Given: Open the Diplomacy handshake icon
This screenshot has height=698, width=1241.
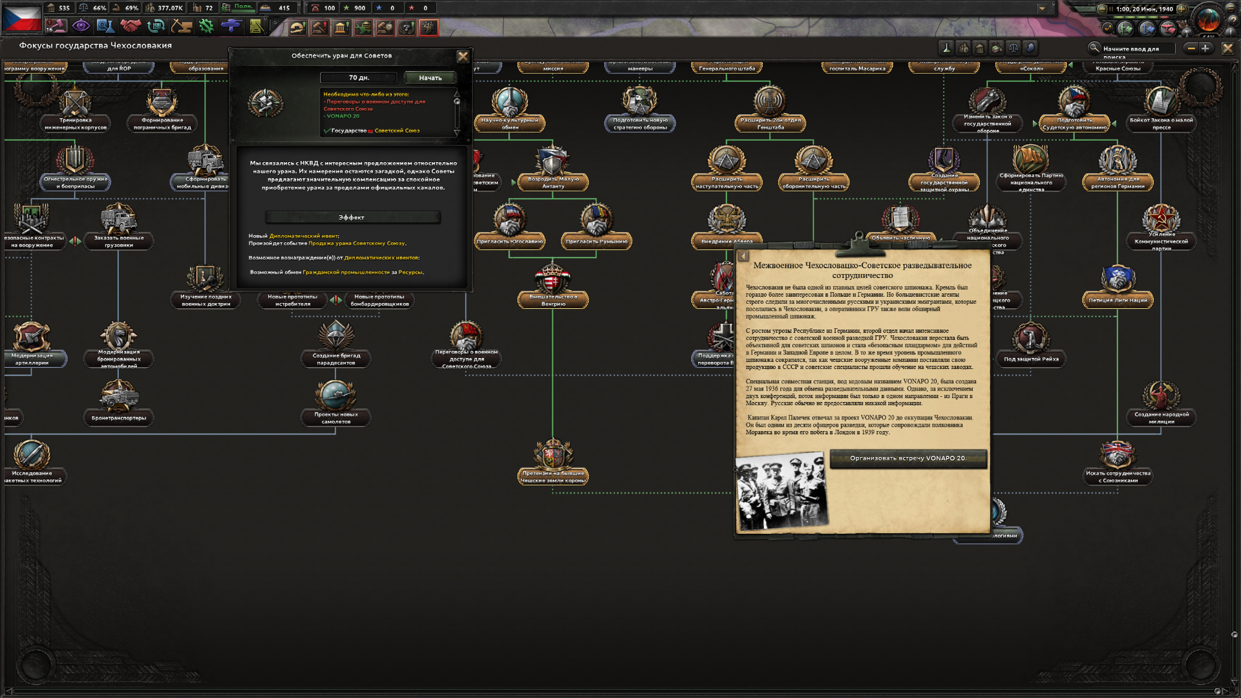Looking at the screenshot, I should coord(131,26).
